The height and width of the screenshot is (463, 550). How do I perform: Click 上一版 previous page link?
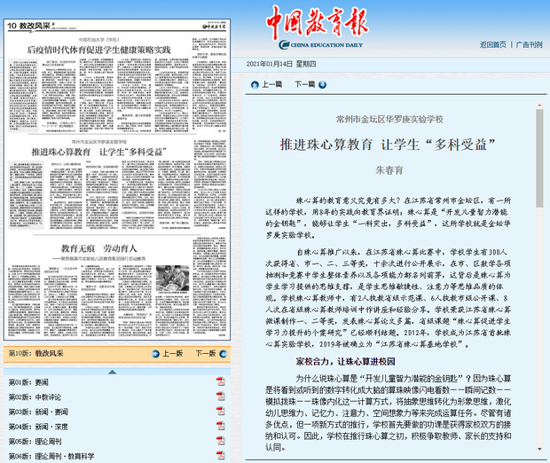(173, 354)
